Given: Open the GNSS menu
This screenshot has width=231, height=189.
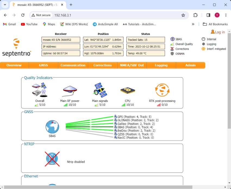Looking at the screenshot, I should click(43, 65).
